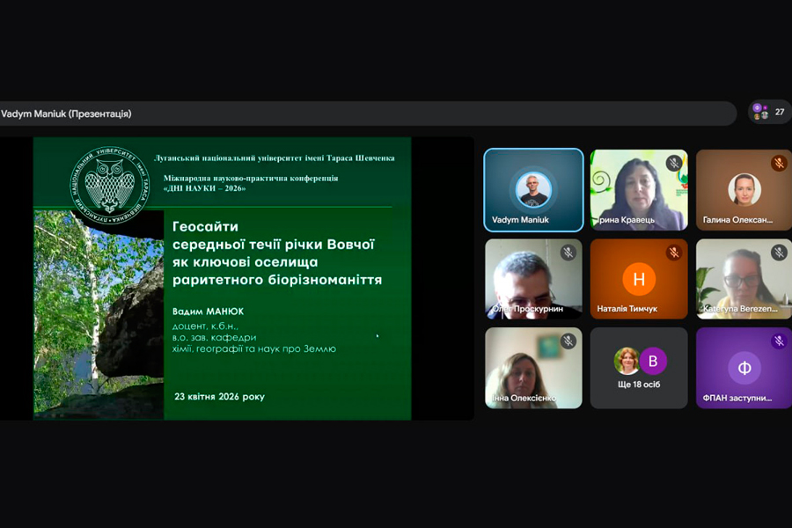Open the participant count badge showing 27

point(769,112)
